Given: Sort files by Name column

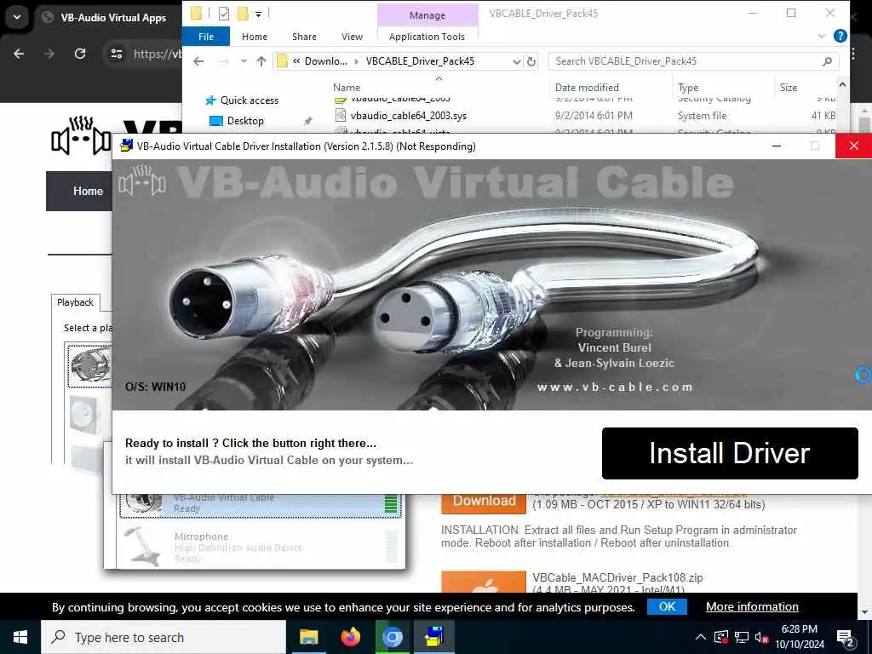Looking at the screenshot, I should pyautogui.click(x=347, y=88).
